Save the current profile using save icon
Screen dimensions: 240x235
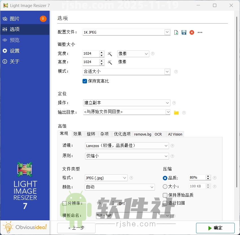(184, 32)
